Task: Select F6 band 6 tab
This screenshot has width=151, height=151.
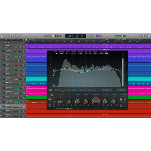Action: pyautogui.click(x=88, y=90)
